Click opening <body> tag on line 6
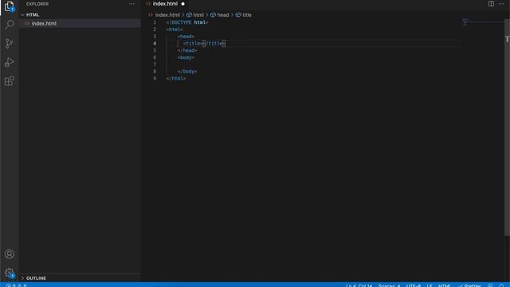 point(186,57)
